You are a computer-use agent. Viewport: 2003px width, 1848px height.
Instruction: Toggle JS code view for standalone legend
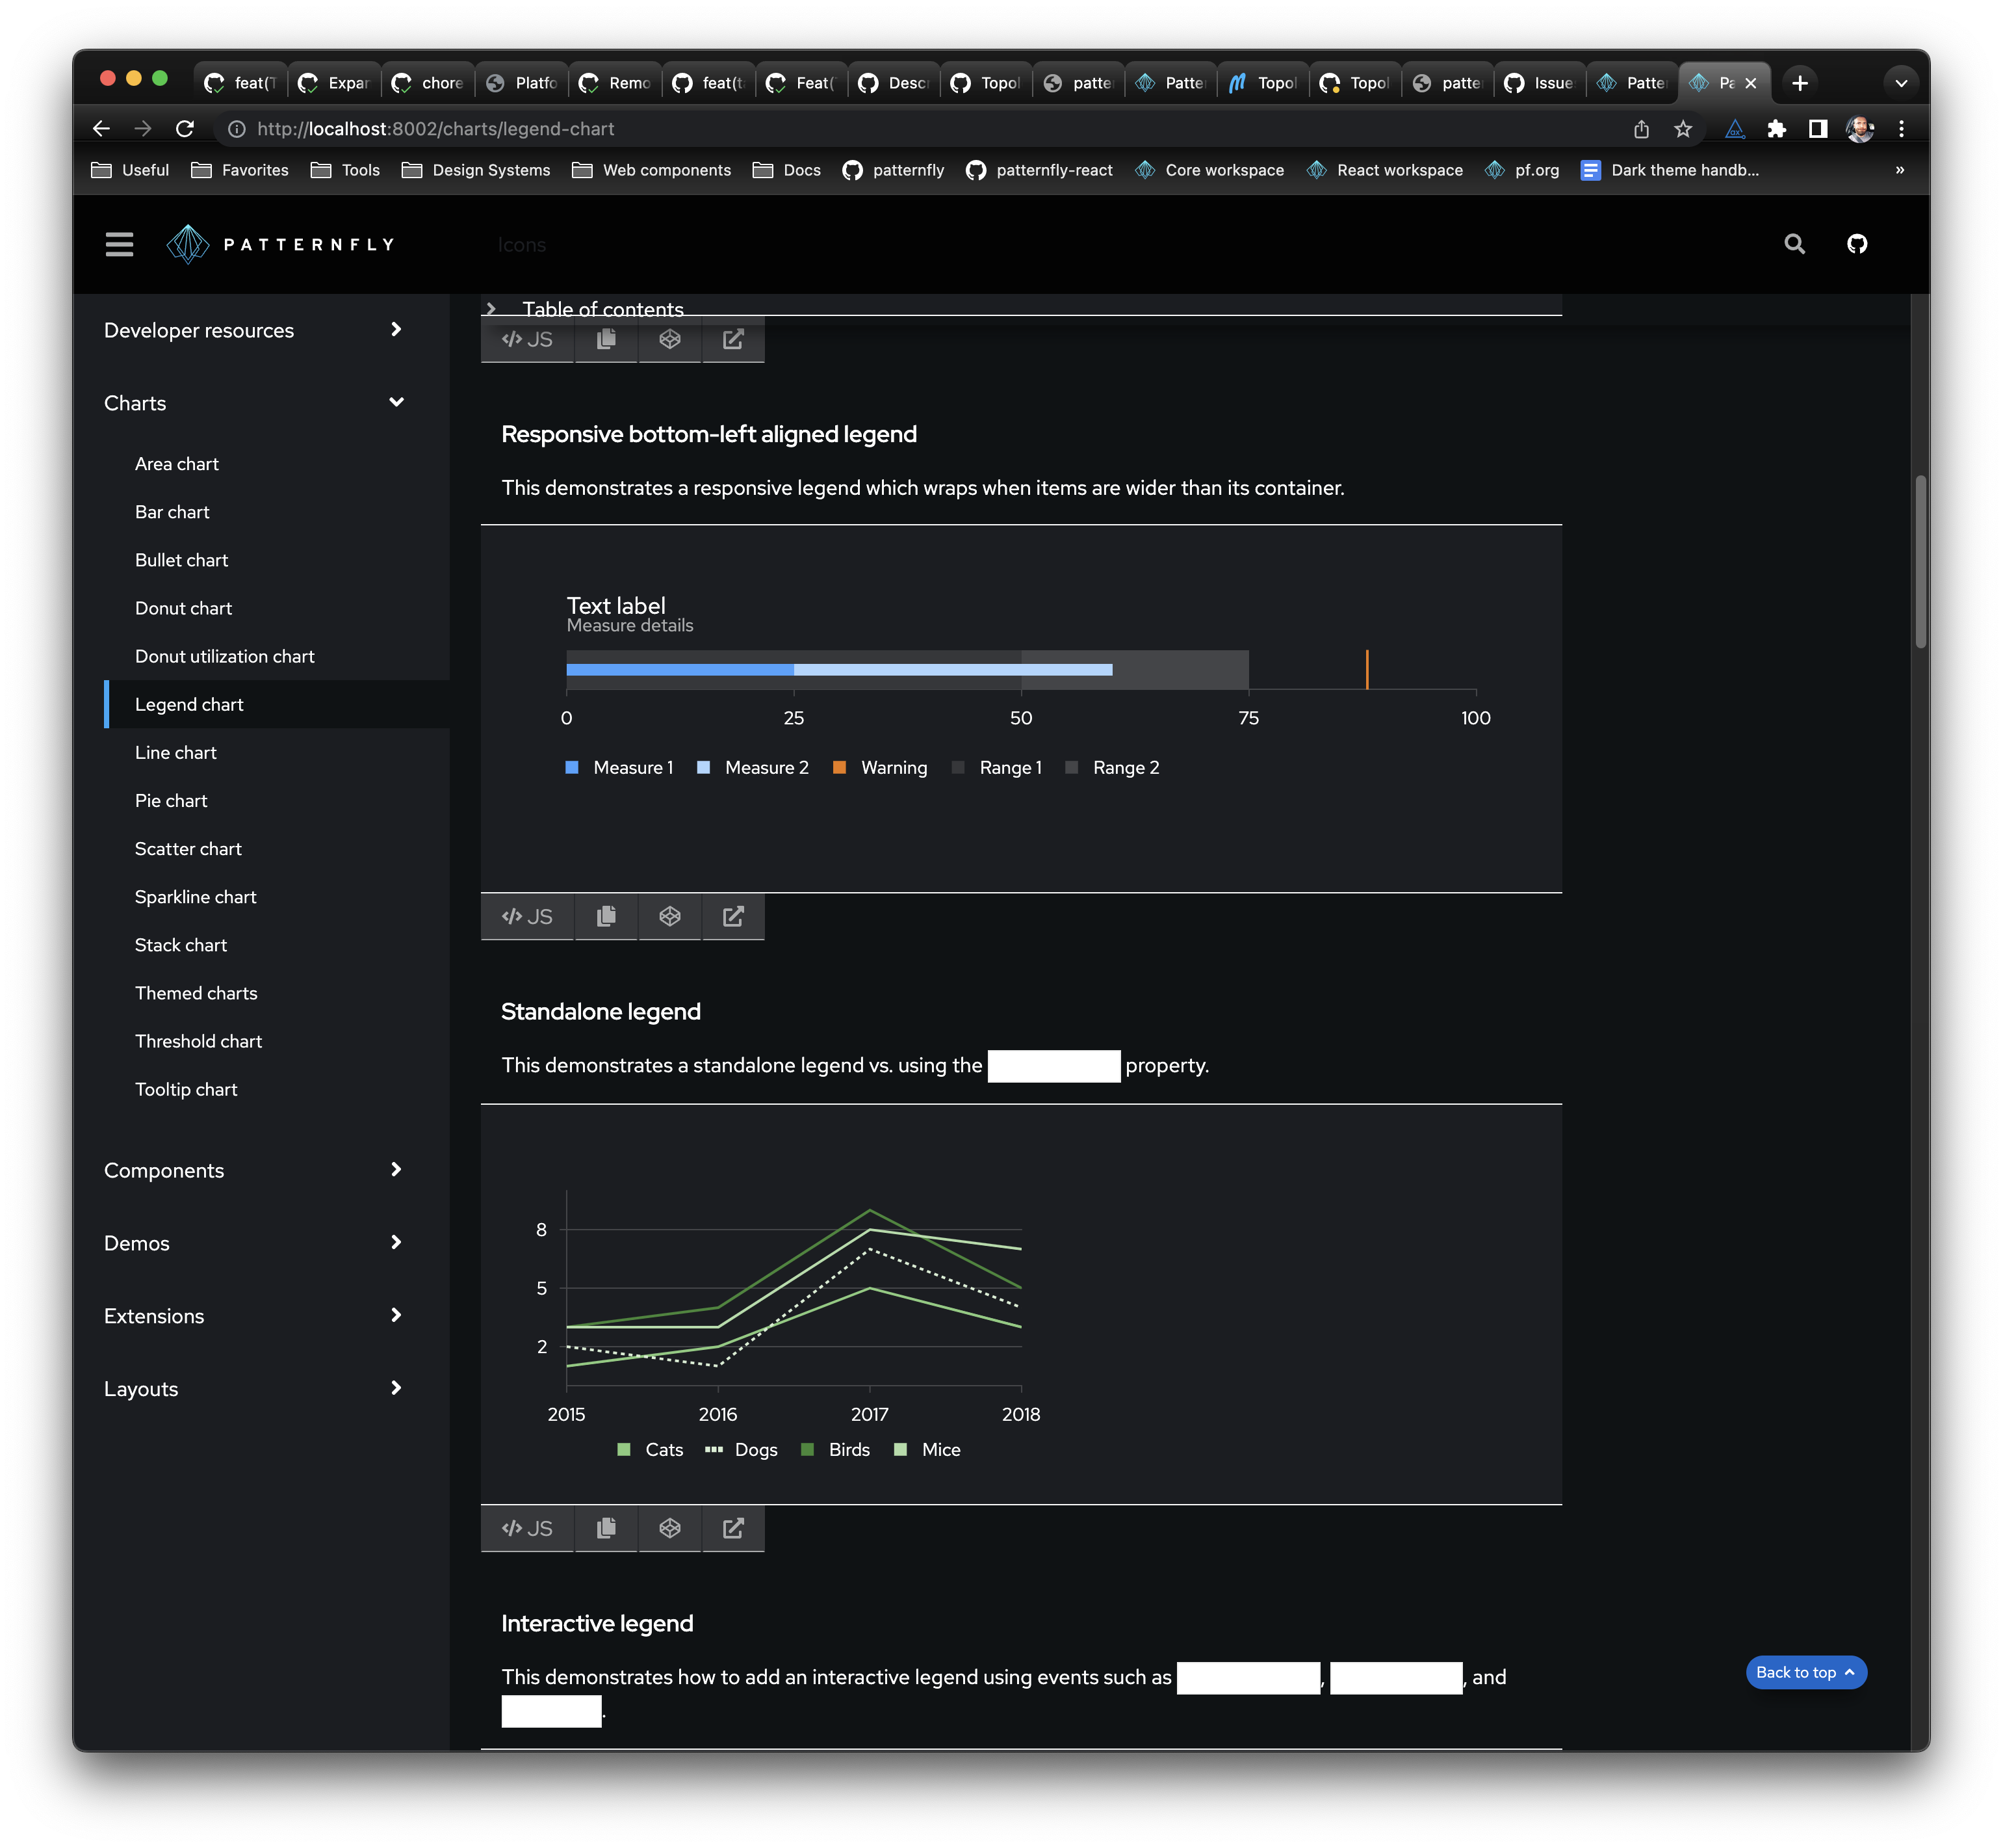click(528, 1528)
